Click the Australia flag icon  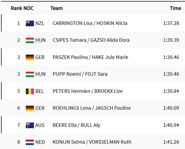(30, 125)
